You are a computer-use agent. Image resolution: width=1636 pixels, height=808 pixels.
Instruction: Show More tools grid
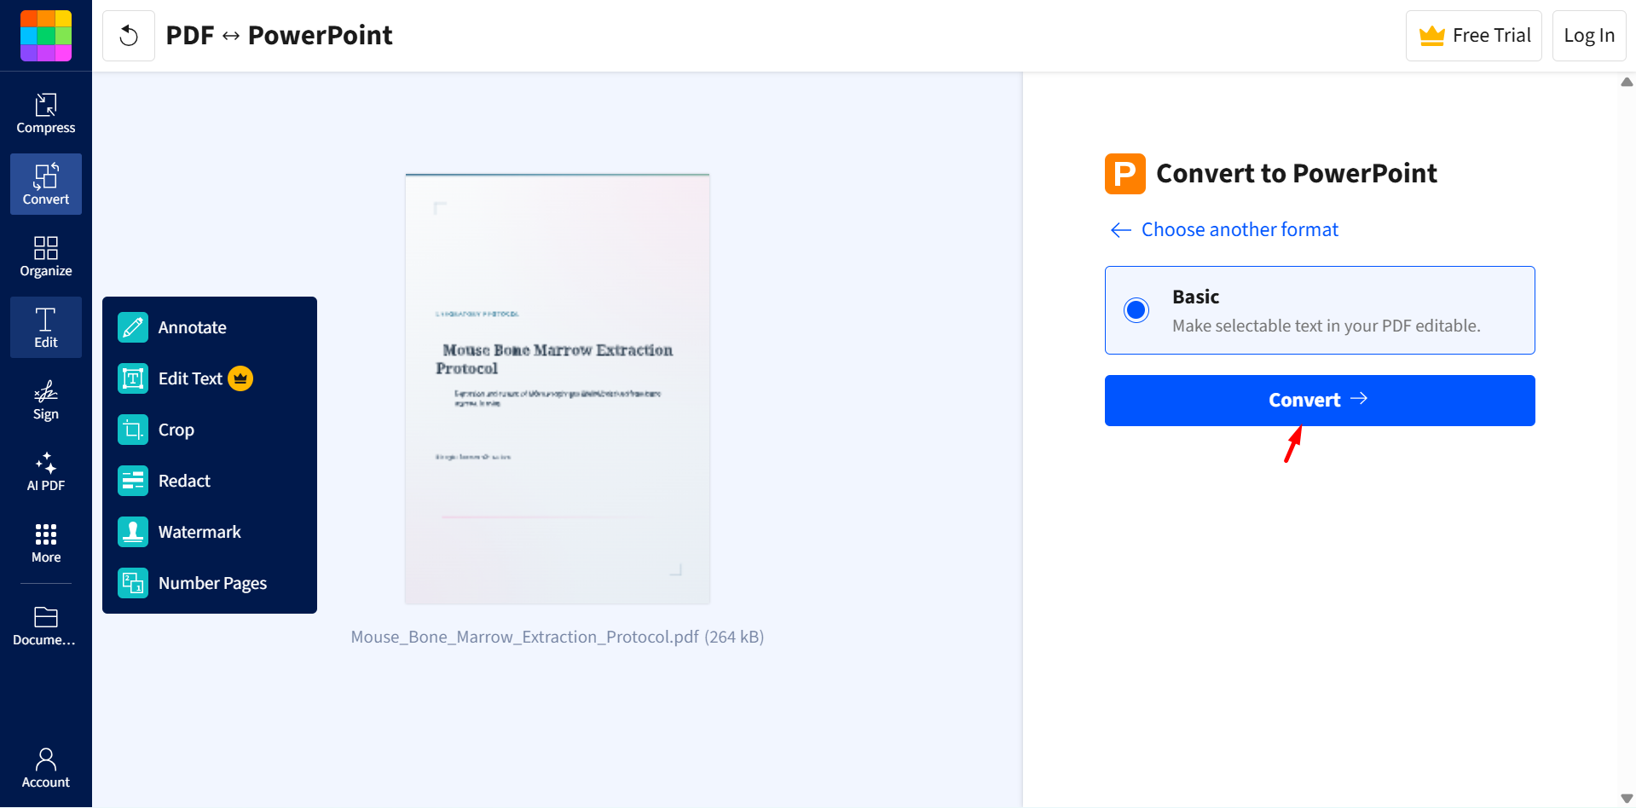(46, 543)
